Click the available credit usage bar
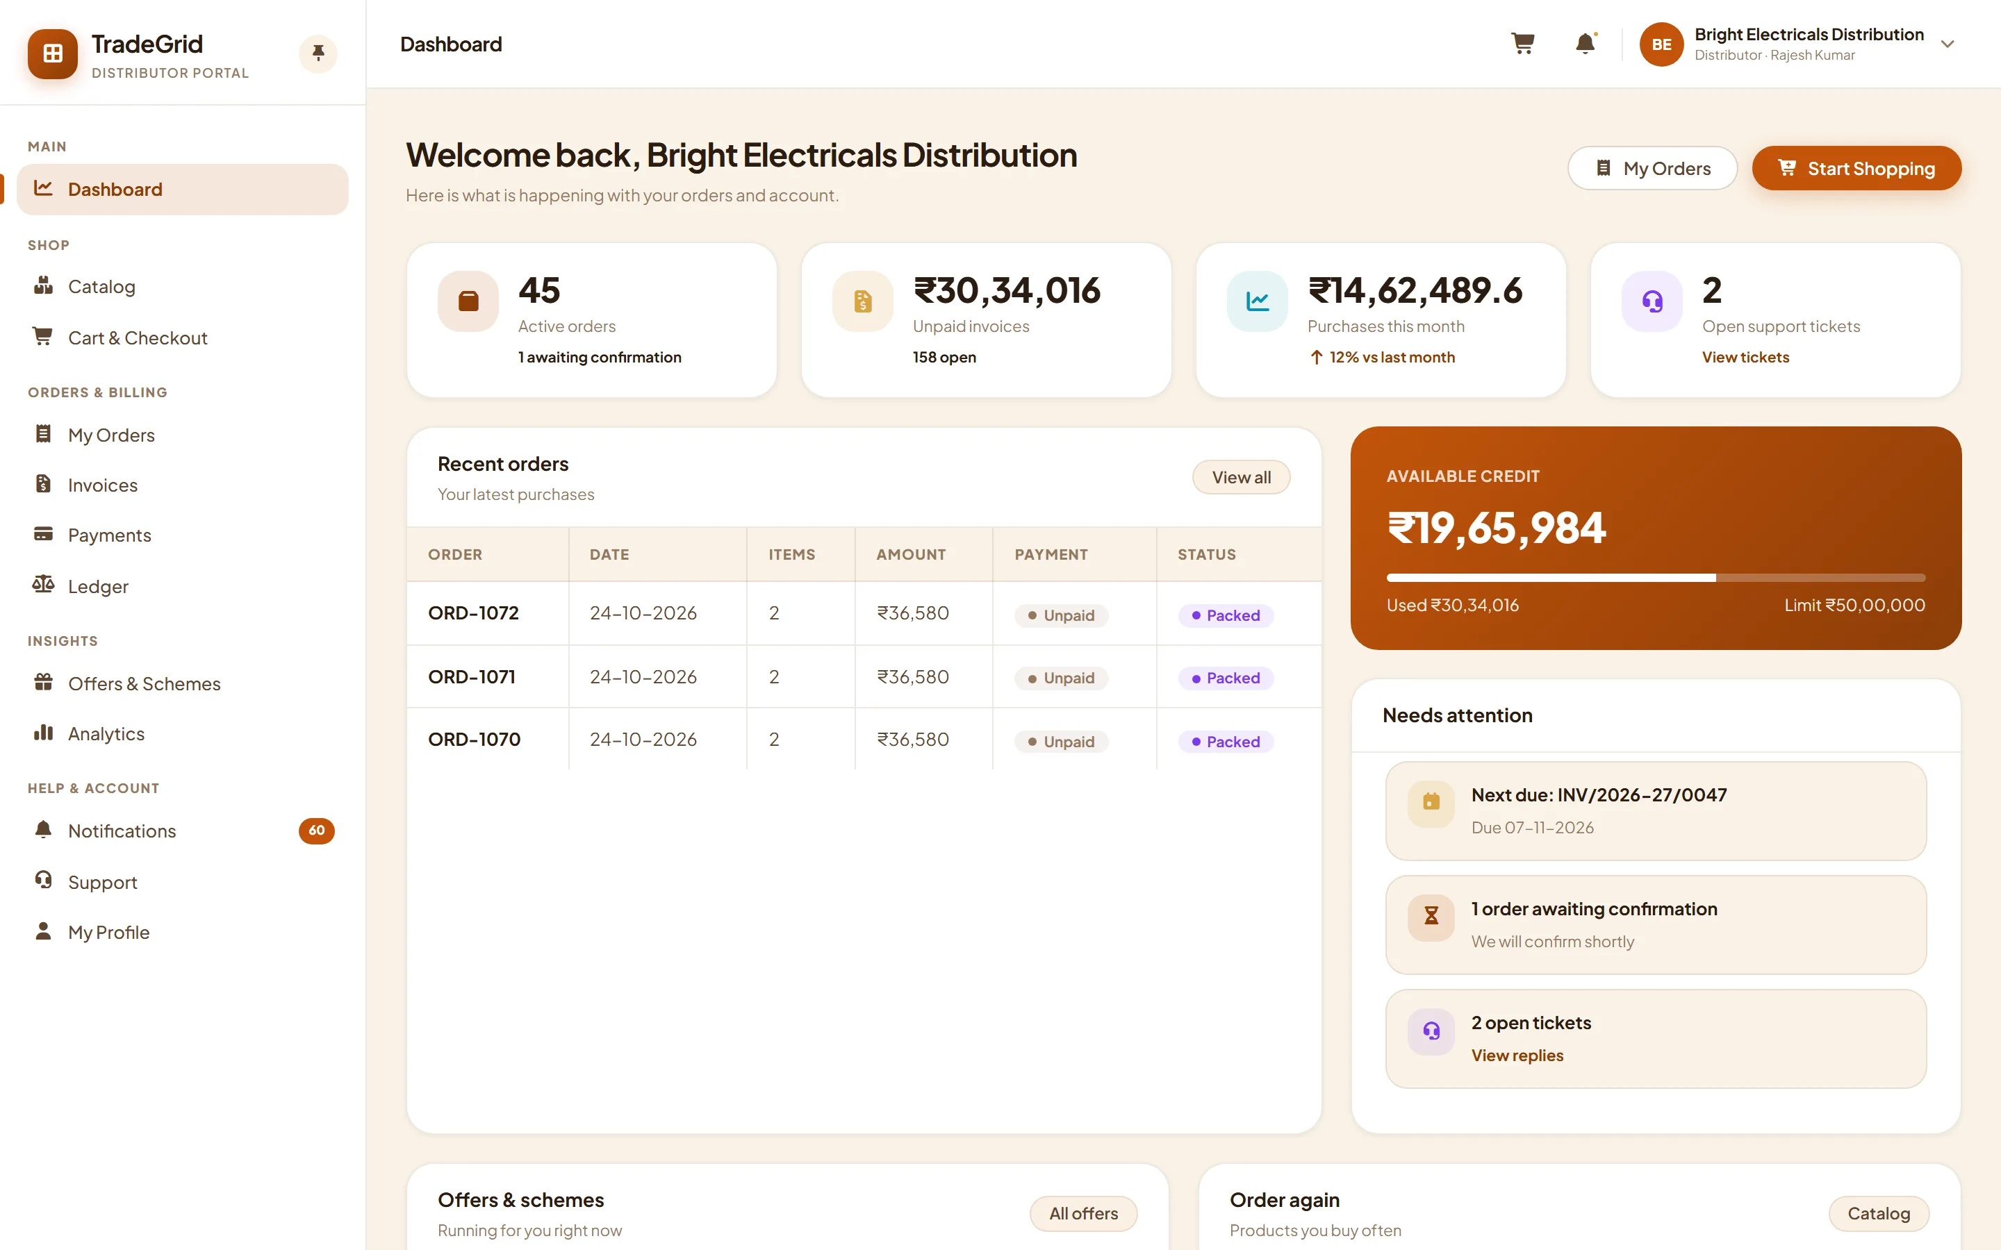The image size is (2001, 1250). pyautogui.click(x=1656, y=577)
